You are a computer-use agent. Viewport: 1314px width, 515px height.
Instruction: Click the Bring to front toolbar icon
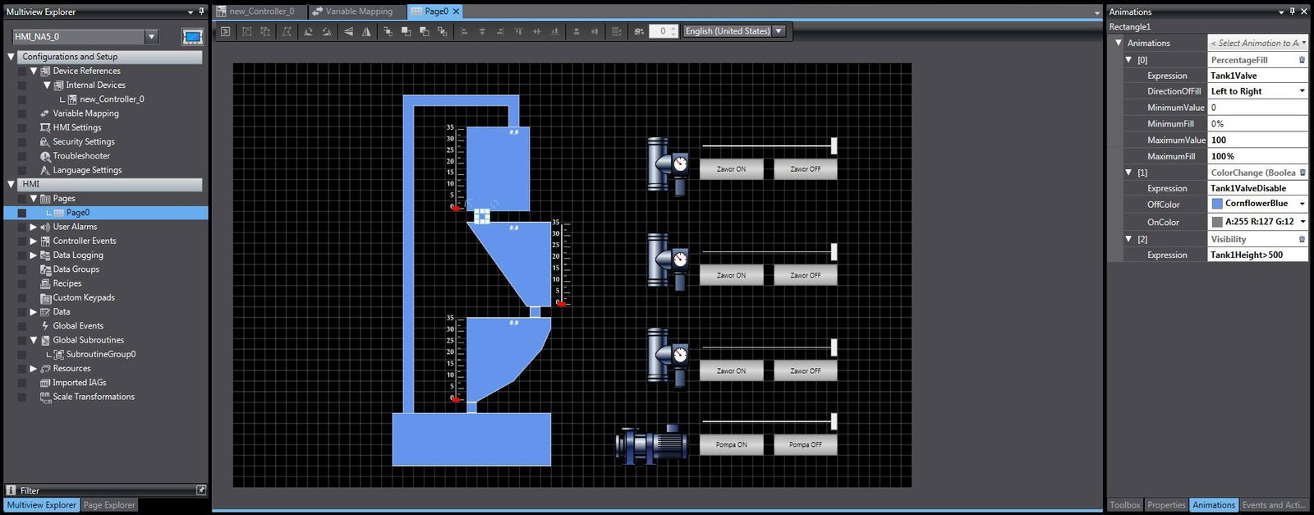click(x=388, y=31)
